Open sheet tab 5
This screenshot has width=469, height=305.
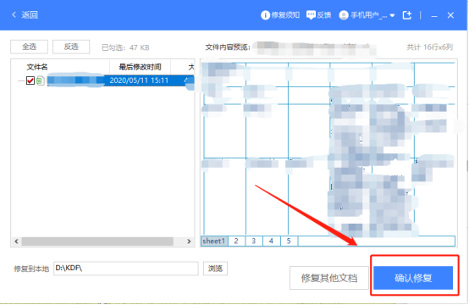point(289,241)
